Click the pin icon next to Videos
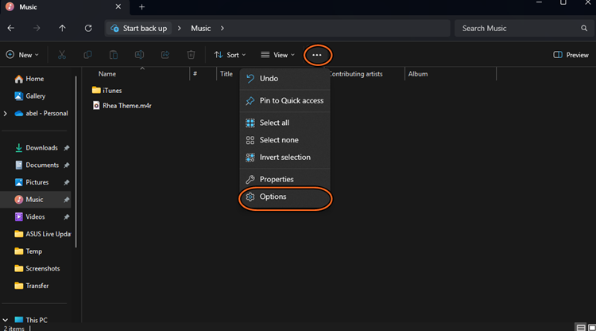This screenshot has height=331, width=596. coord(67,217)
